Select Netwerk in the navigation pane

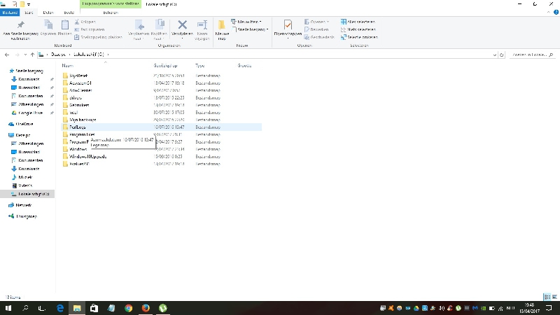pos(24,205)
